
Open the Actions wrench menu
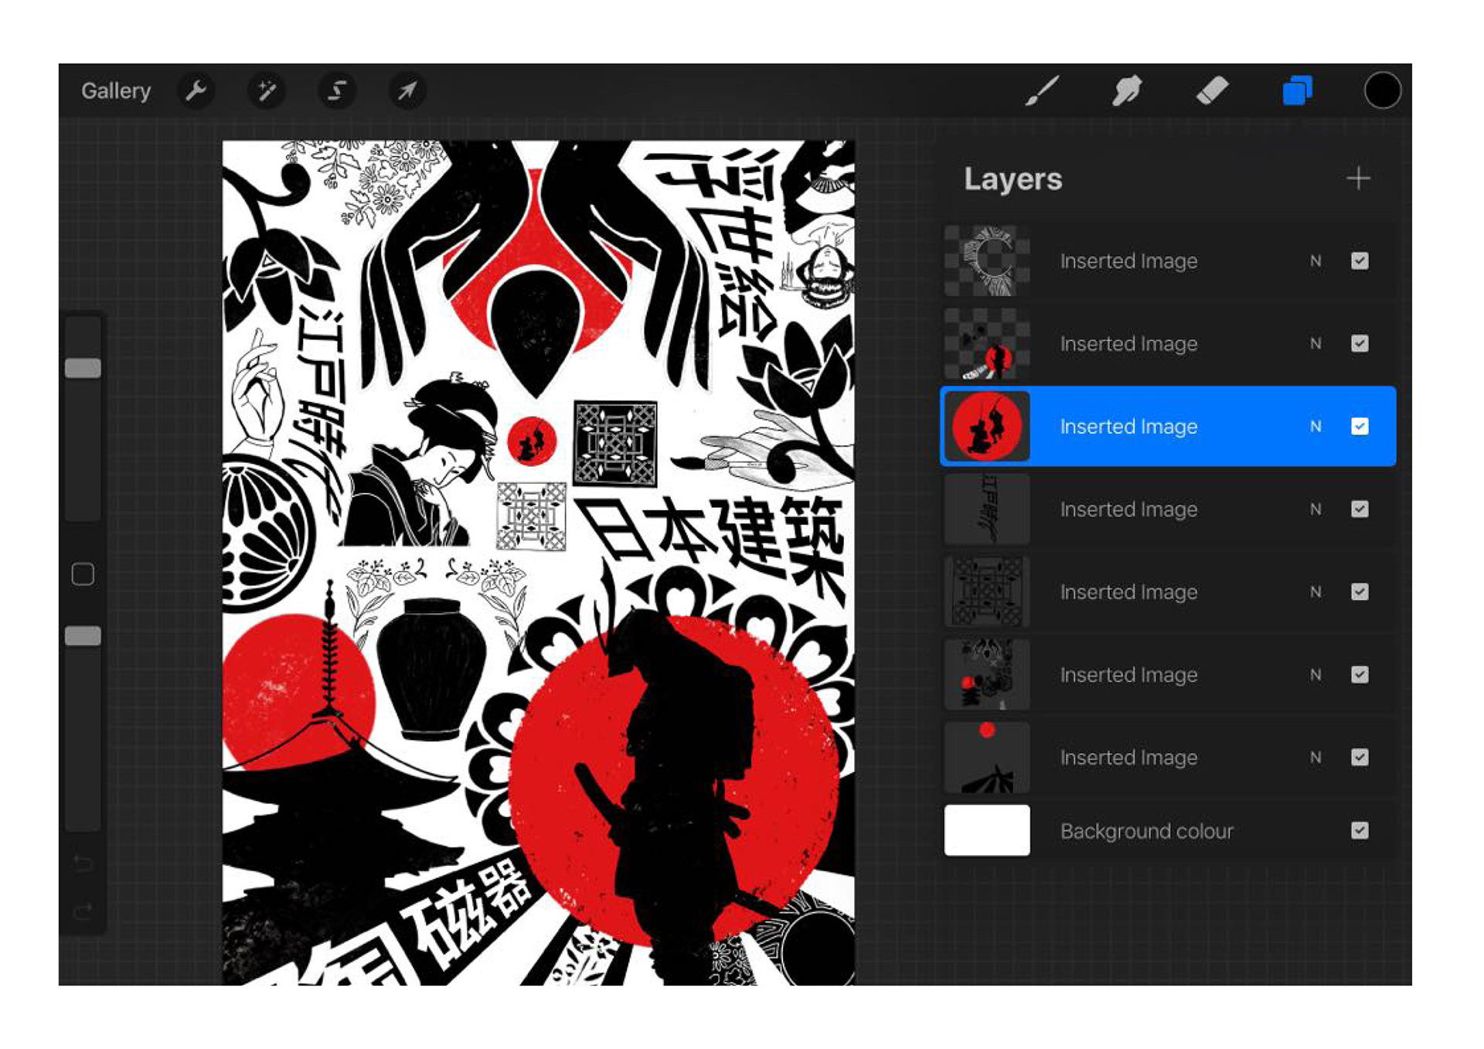click(196, 91)
